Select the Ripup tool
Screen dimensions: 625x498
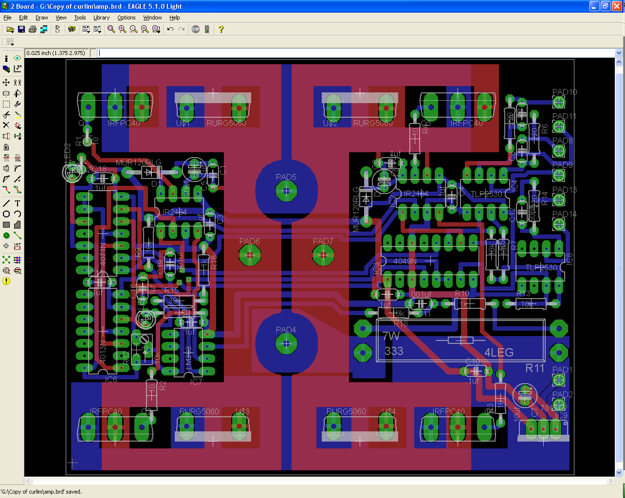tap(18, 190)
